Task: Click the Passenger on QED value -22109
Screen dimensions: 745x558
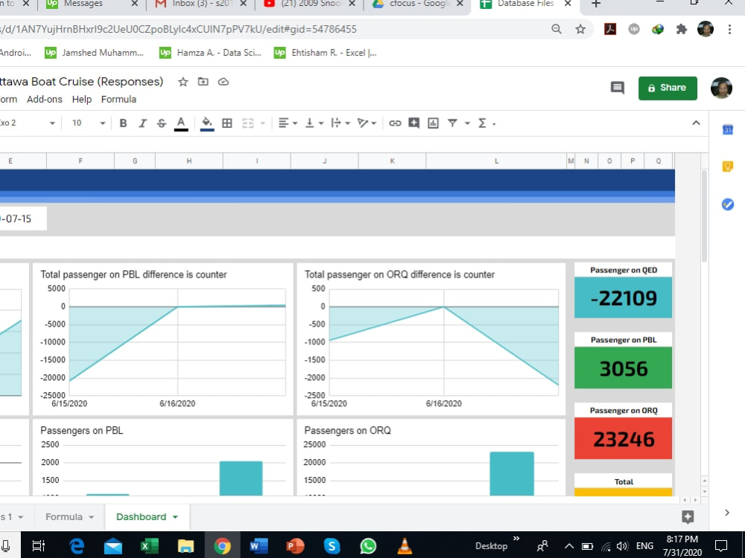Action: tap(623, 298)
